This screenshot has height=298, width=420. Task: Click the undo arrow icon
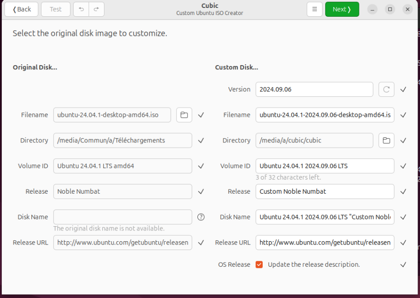tap(81, 9)
